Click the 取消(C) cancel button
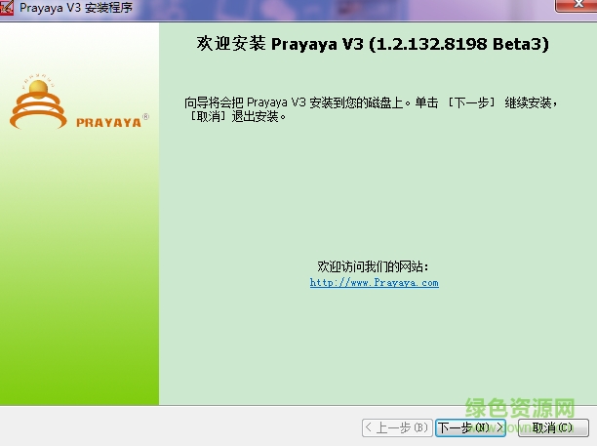Screen dimensions: 597x446 553,427
